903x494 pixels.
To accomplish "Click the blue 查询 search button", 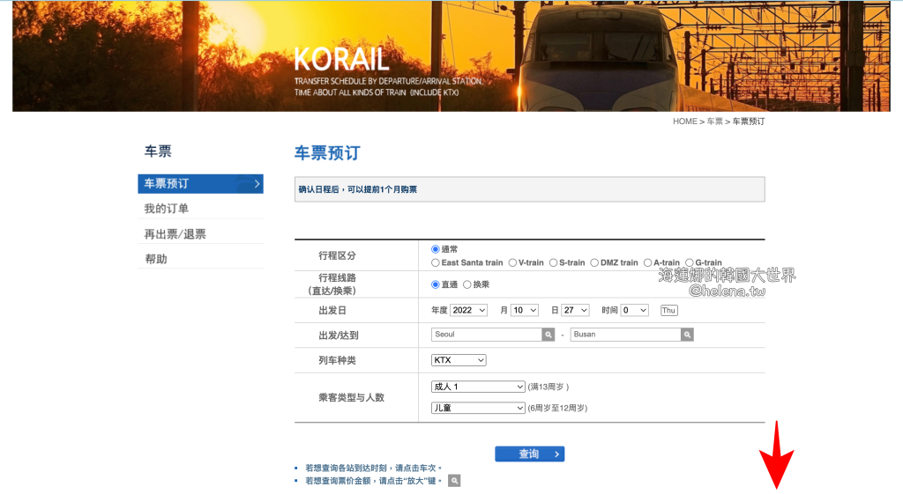I will 529,454.
